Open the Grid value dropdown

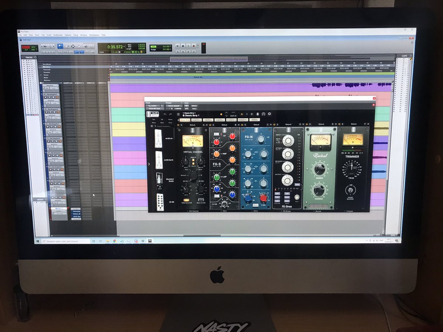[170, 46]
